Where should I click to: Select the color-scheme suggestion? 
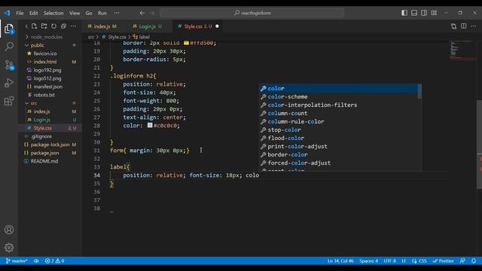click(338, 97)
